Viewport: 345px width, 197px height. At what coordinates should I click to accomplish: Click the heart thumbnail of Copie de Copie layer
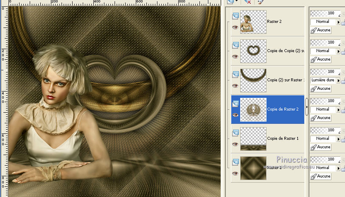[x=253, y=50]
